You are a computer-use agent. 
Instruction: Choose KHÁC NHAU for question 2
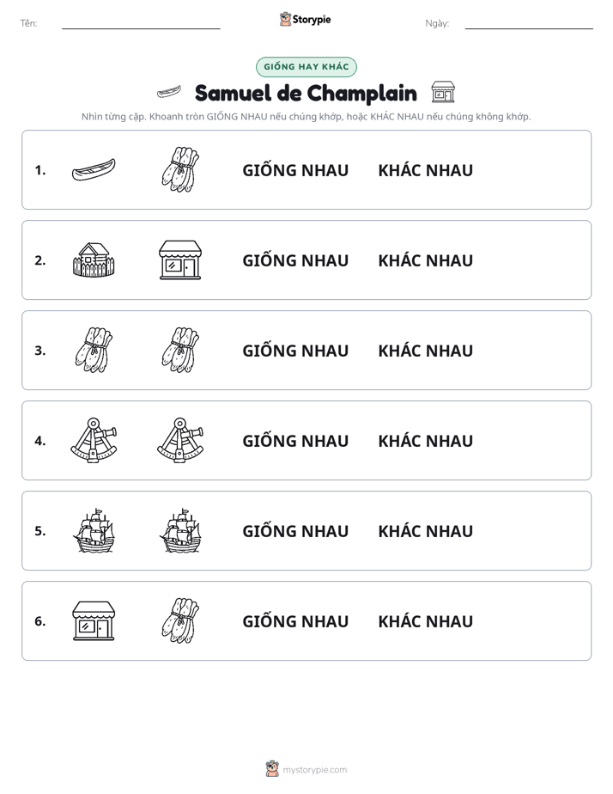point(425,260)
